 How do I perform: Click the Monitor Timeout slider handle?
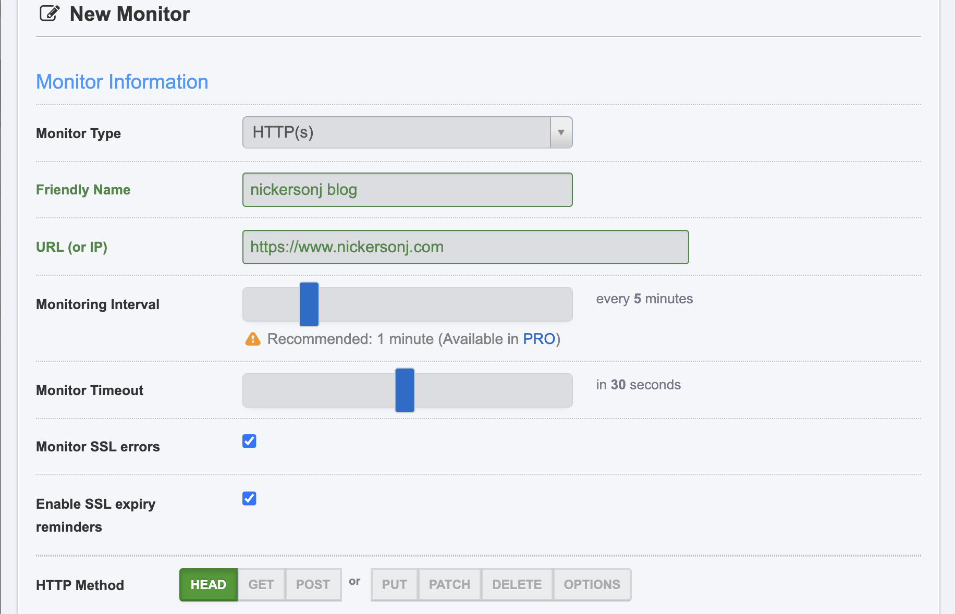(405, 390)
